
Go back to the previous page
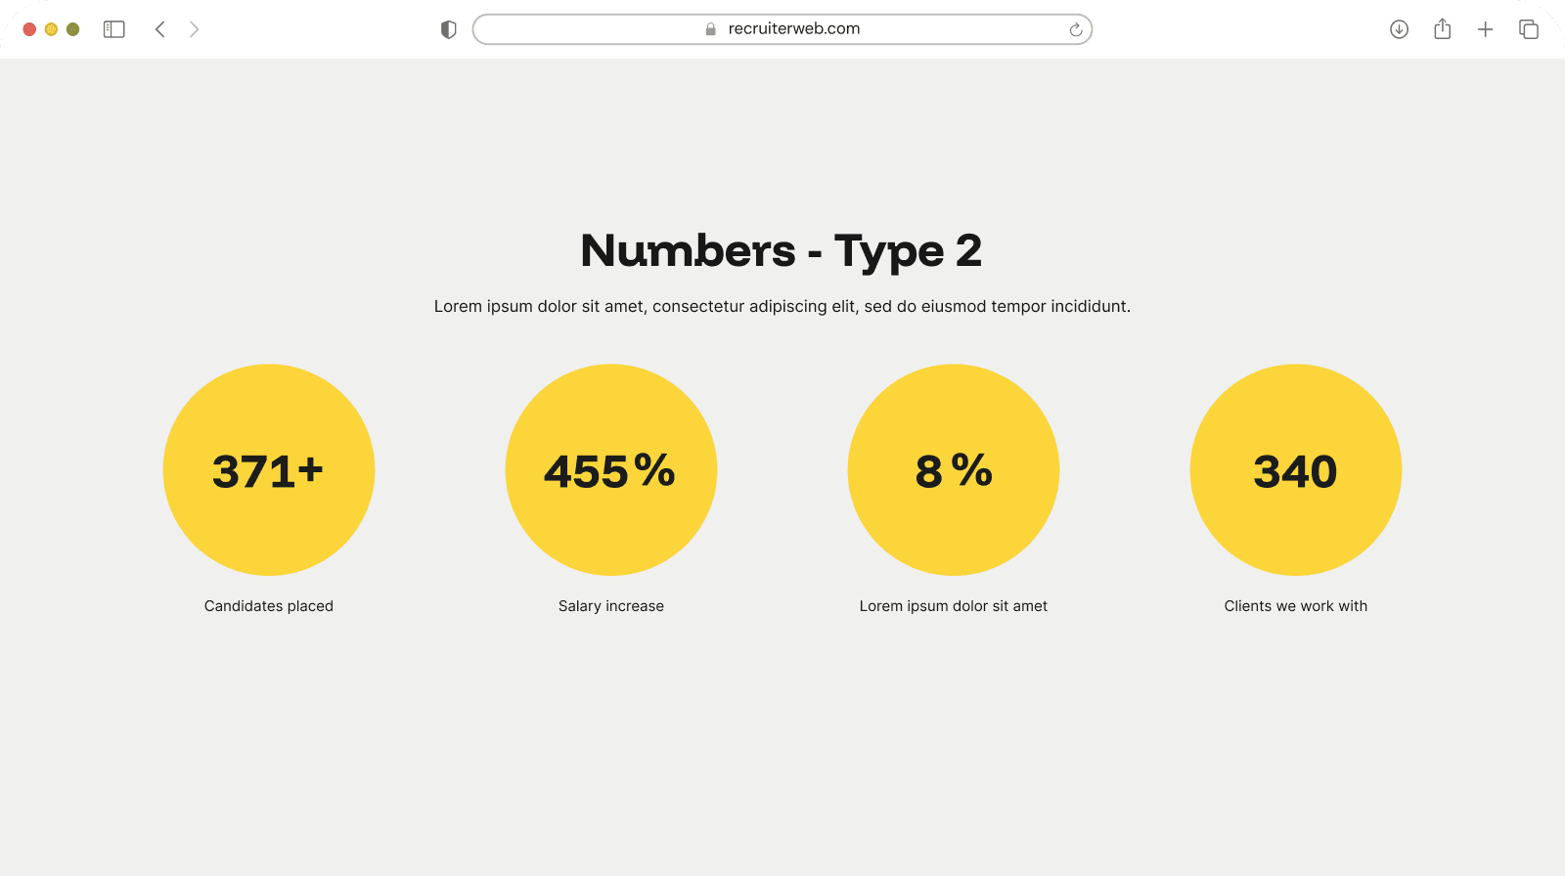(x=160, y=29)
